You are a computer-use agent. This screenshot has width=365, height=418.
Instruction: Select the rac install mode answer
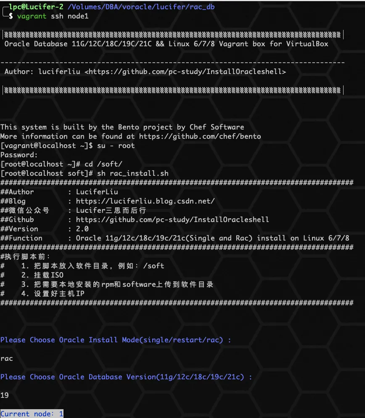pos(6,358)
